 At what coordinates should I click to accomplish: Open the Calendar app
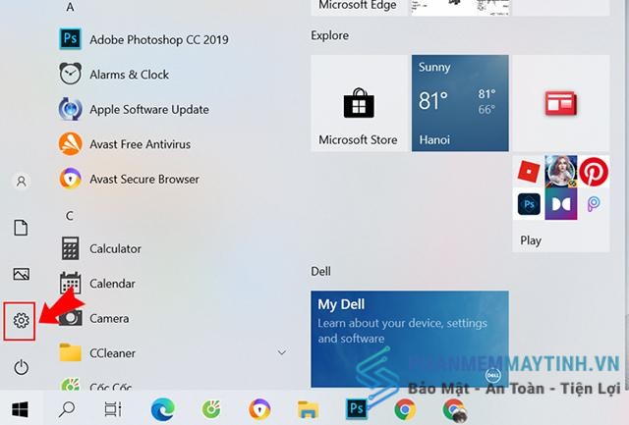coord(97,284)
